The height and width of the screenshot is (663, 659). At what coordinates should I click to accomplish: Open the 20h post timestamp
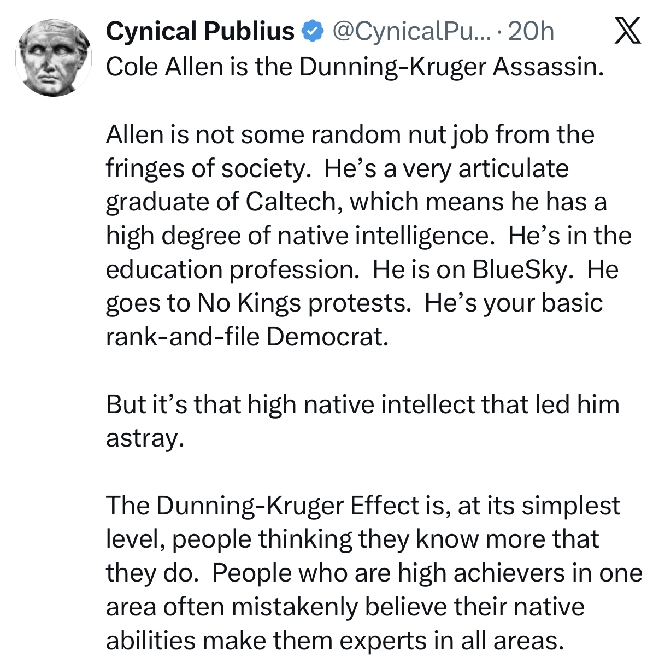(x=531, y=31)
